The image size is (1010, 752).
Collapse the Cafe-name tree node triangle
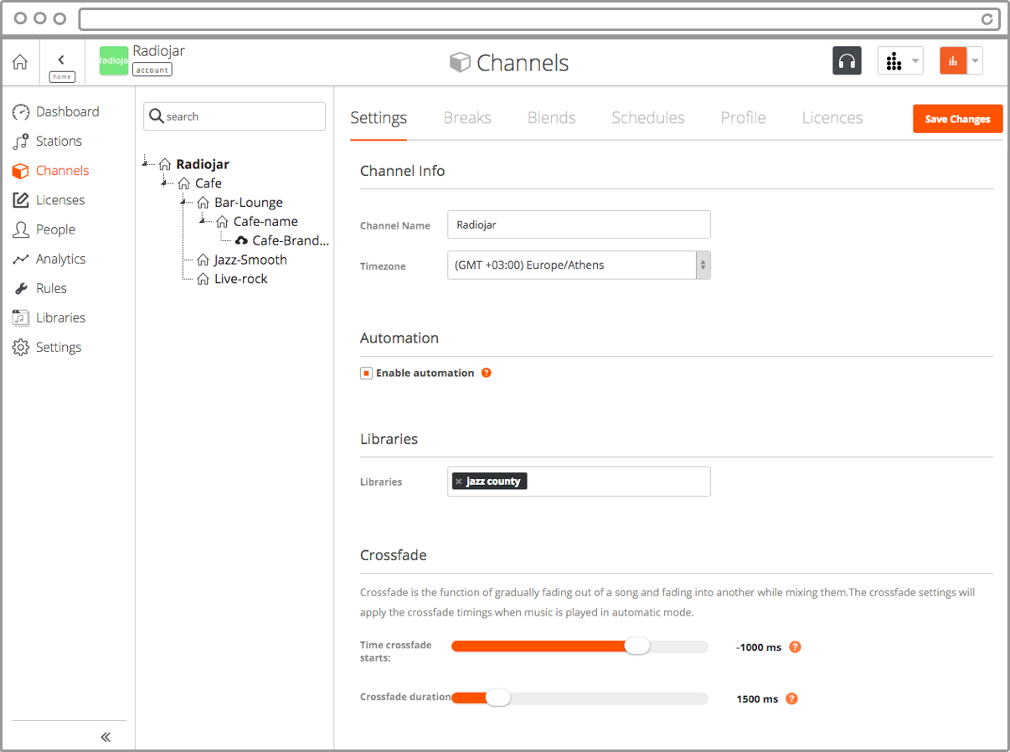pos(203,220)
